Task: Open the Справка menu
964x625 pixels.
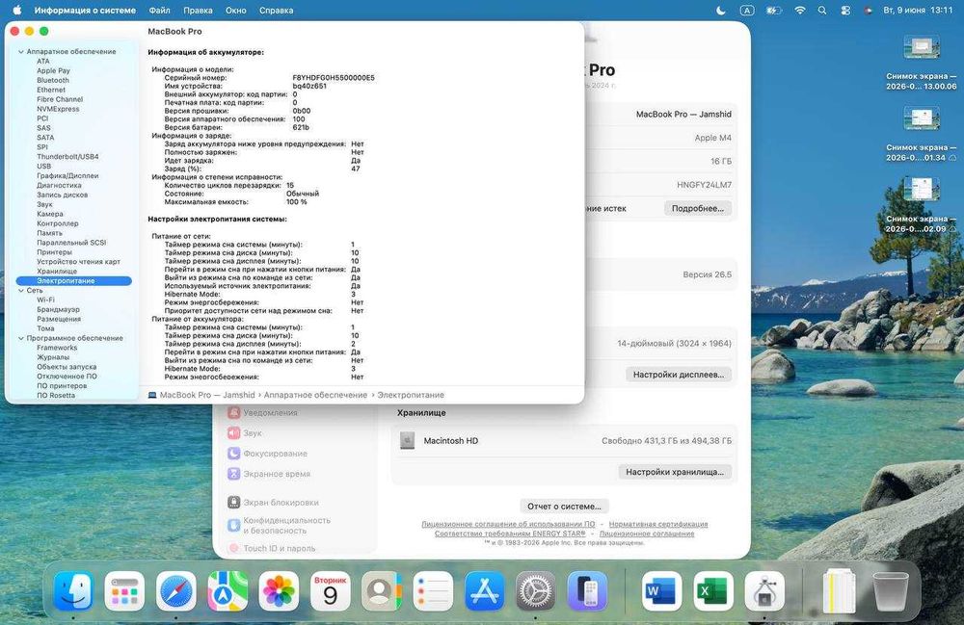Action: (x=276, y=11)
